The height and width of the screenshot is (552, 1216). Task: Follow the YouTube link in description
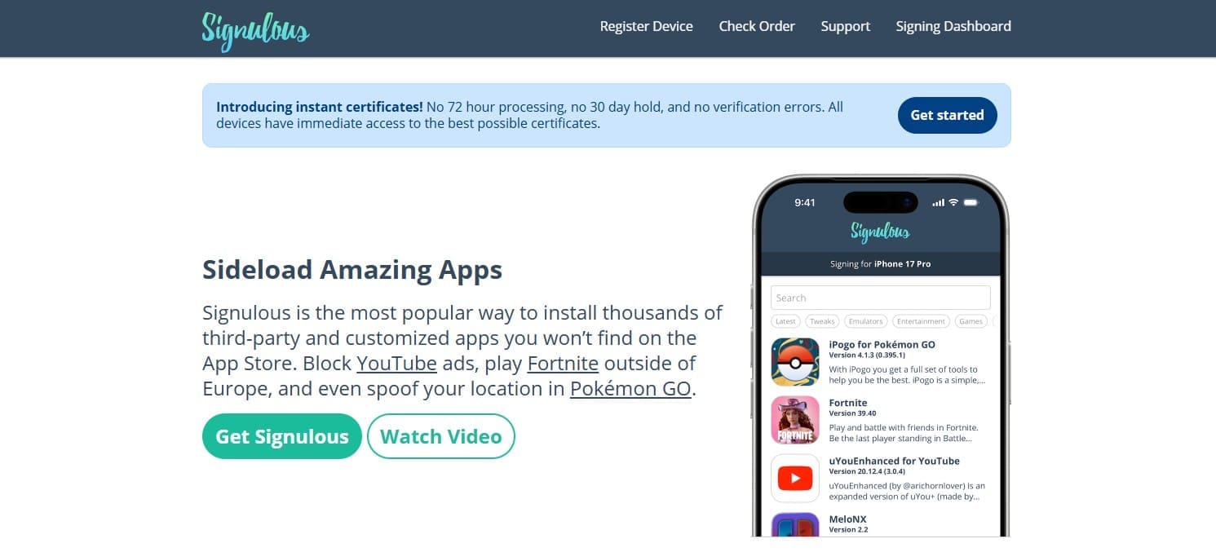point(396,363)
